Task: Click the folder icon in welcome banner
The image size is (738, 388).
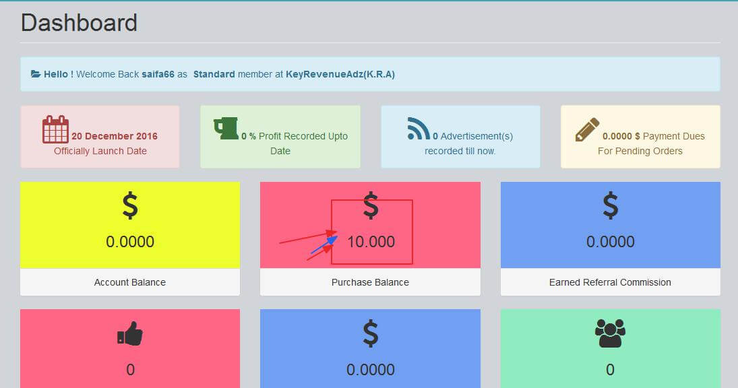Action: [35, 74]
